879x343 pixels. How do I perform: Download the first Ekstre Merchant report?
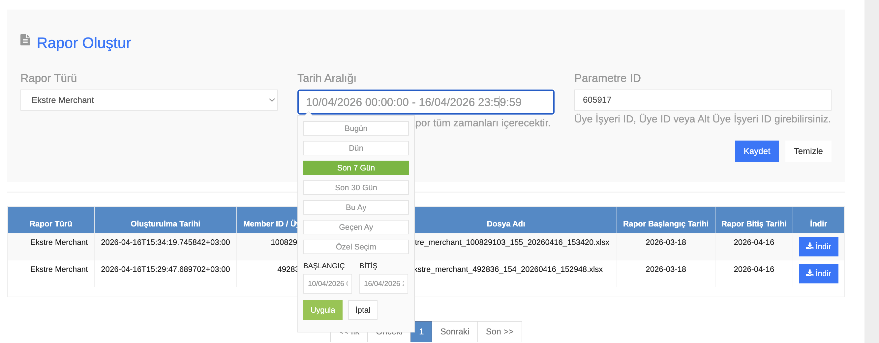coord(818,246)
